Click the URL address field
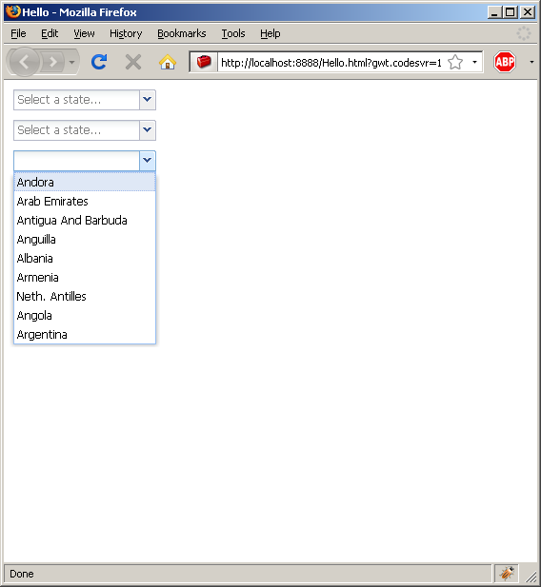 coord(331,63)
